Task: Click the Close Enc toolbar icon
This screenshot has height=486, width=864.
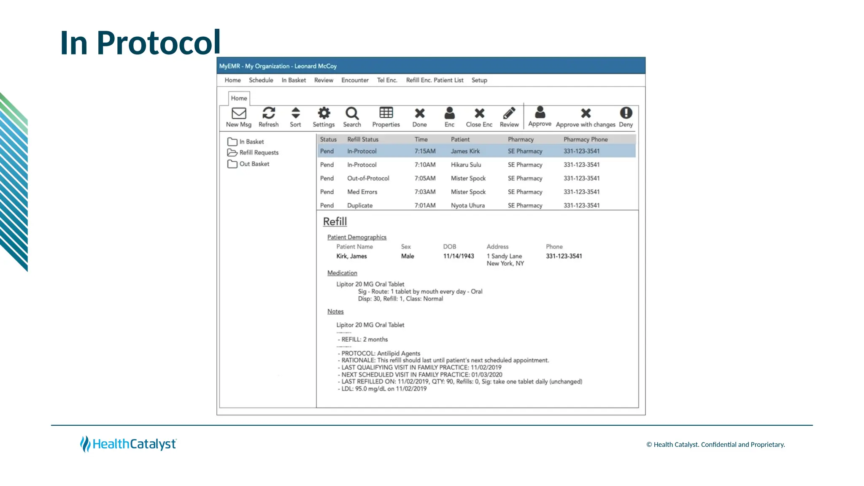Action: 479,113
